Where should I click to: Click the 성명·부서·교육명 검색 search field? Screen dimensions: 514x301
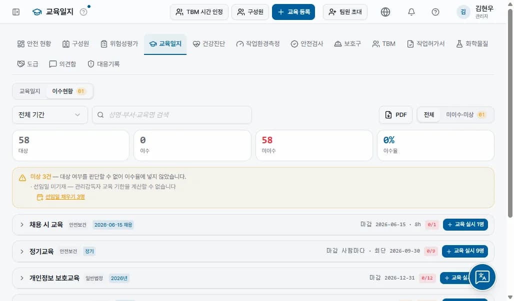[172, 115]
